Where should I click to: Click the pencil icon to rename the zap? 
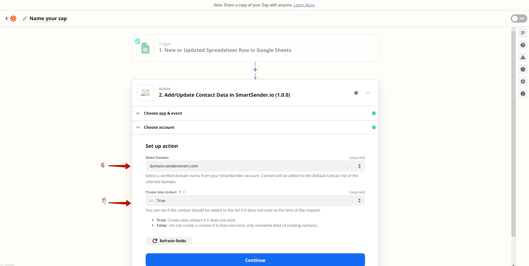[25, 19]
